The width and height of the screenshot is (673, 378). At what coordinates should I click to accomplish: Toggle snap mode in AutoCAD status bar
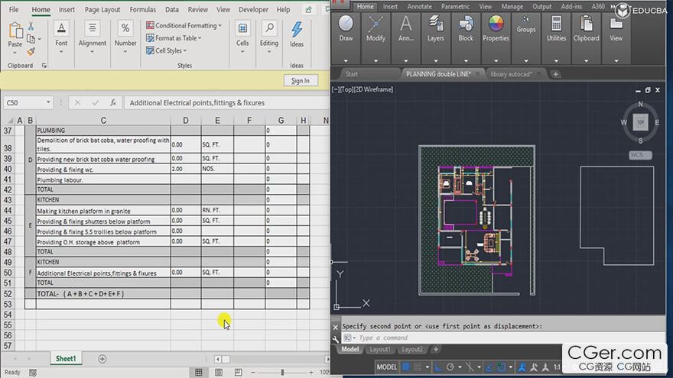click(418, 367)
